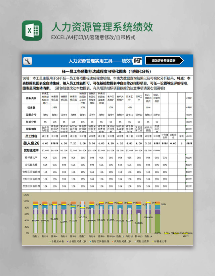
Task: Click the 120% axis label in chart
Action: pyautogui.click(x=26, y=195)
